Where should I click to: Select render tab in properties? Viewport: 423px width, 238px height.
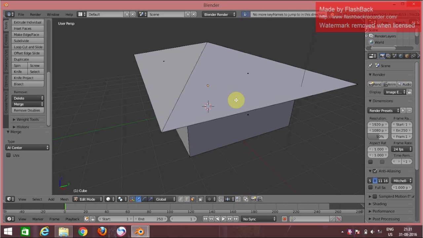click(382, 56)
